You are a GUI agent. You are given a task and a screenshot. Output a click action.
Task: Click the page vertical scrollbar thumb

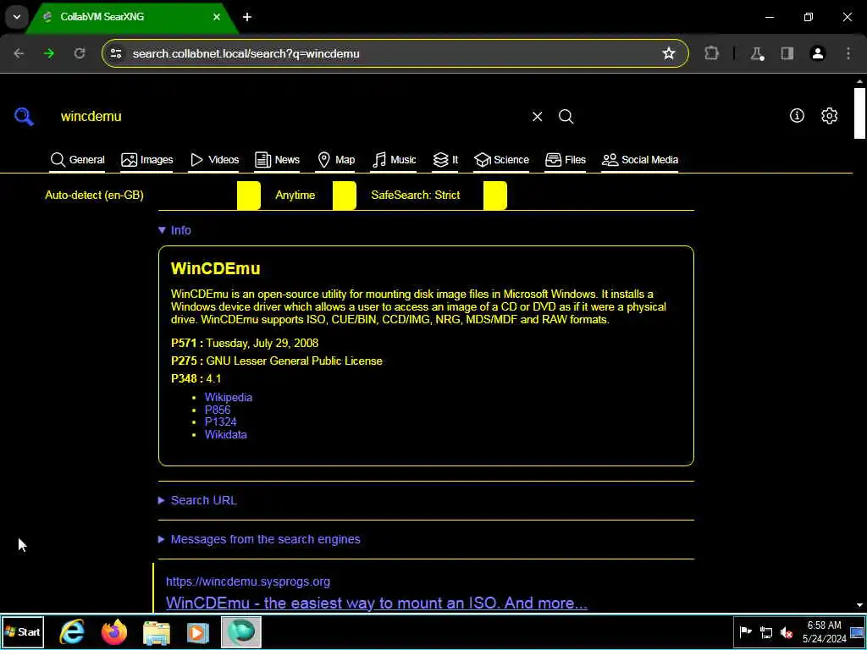tap(859, 113)
